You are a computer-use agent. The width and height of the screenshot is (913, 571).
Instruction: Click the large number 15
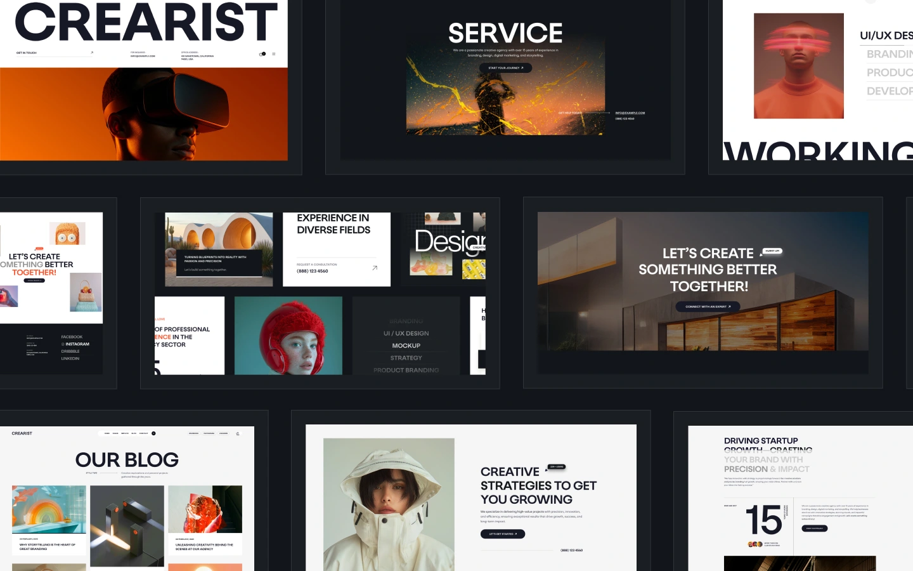pyautogui.click(x=763, y=520)
